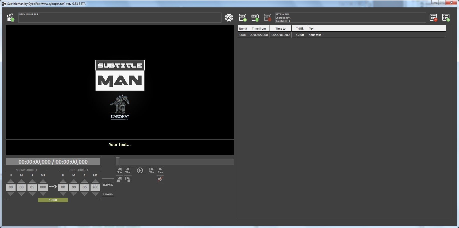Click the SubtitleMan logo in preview

[120, 75]
